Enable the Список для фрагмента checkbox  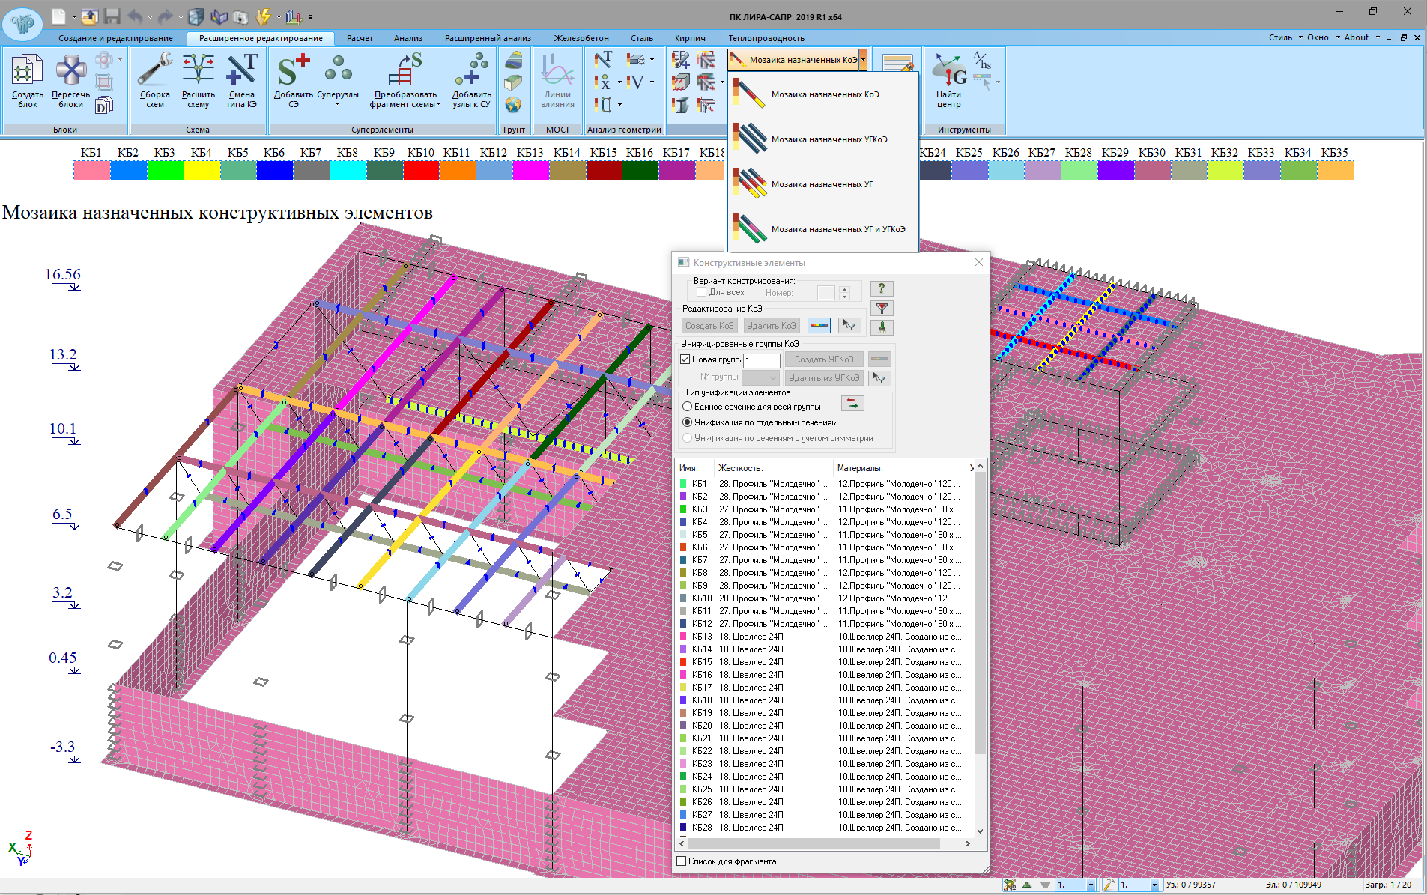[x=682, y=861]
